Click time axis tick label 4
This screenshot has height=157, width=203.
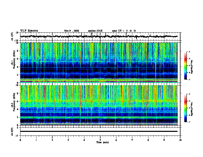coord(84,140)
